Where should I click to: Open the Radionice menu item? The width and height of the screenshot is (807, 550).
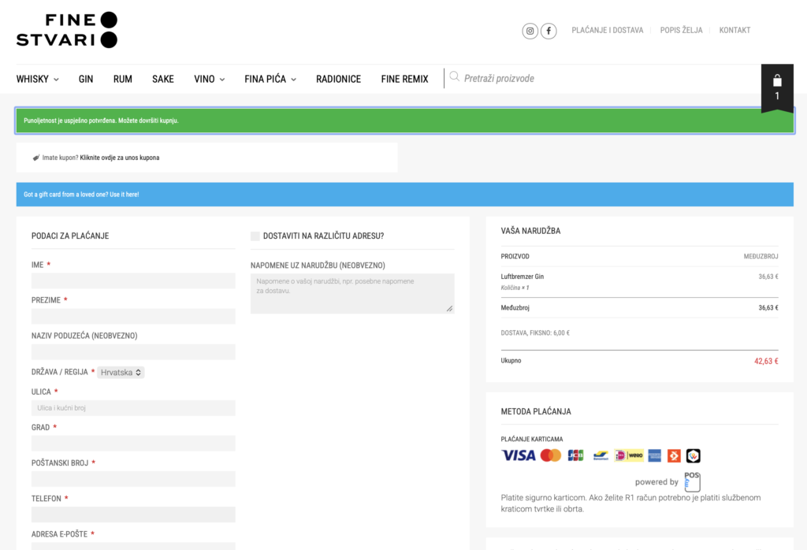[x=339, y=80]
